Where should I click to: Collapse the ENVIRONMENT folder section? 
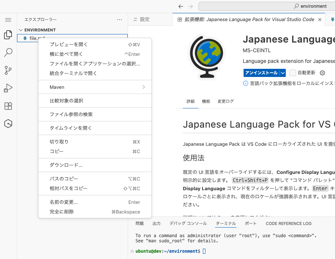[x=21, y=30]
